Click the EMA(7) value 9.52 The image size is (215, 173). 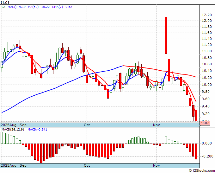pos(69,7)
